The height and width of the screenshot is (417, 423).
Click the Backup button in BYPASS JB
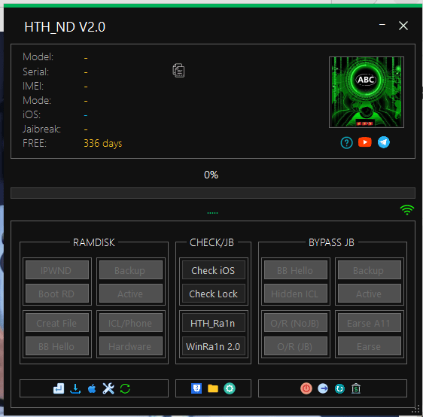pyautogui.click(x=370, y=270)
